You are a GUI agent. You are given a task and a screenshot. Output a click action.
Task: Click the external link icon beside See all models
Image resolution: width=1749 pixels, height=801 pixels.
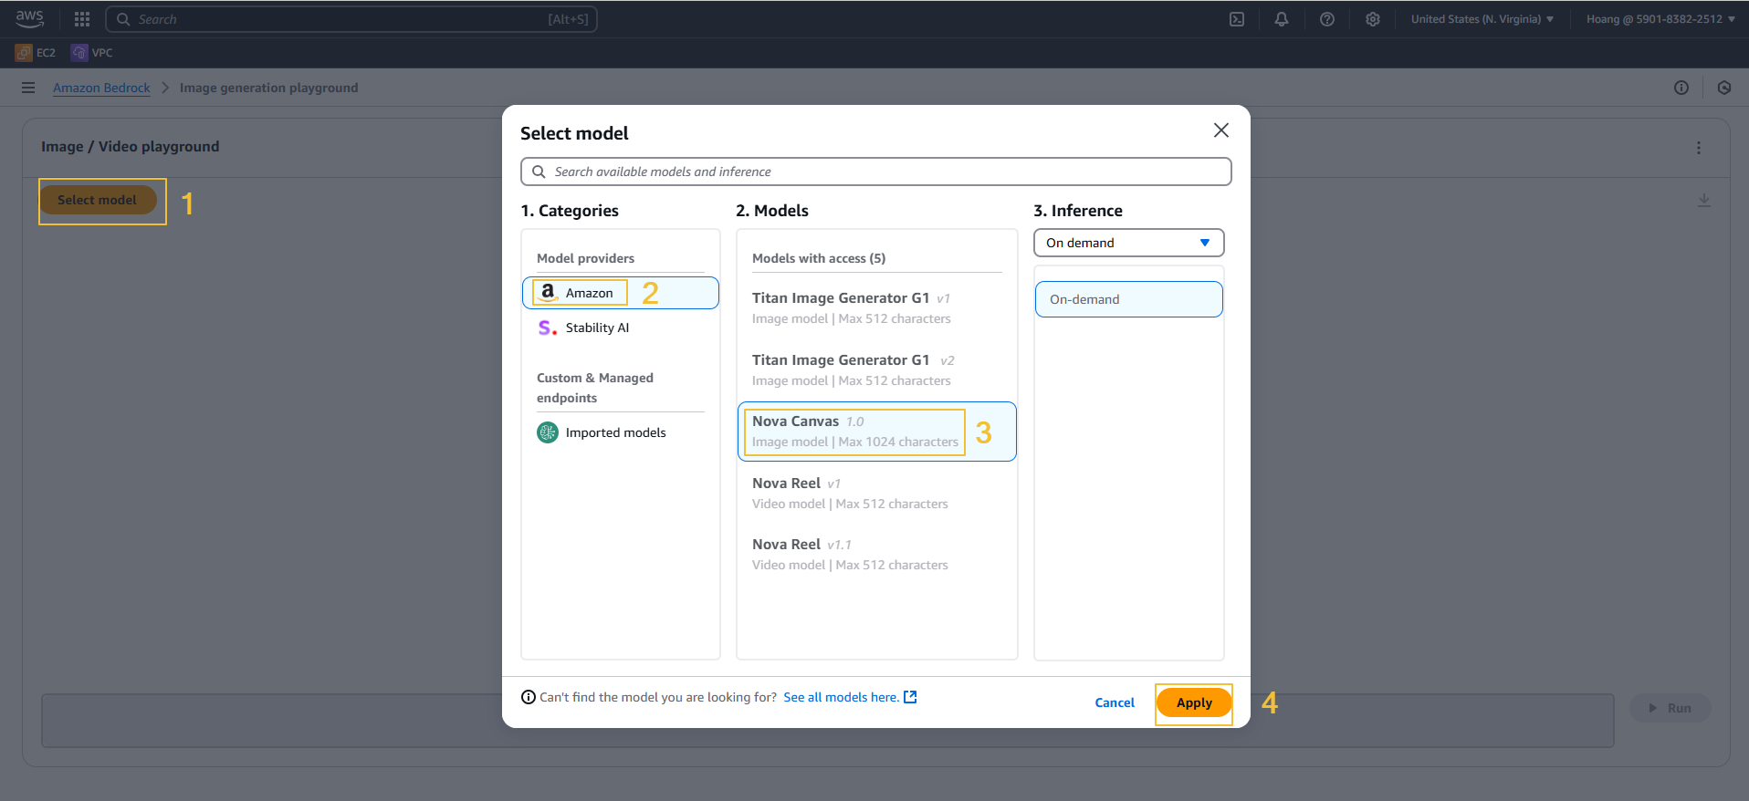[910, 697]
